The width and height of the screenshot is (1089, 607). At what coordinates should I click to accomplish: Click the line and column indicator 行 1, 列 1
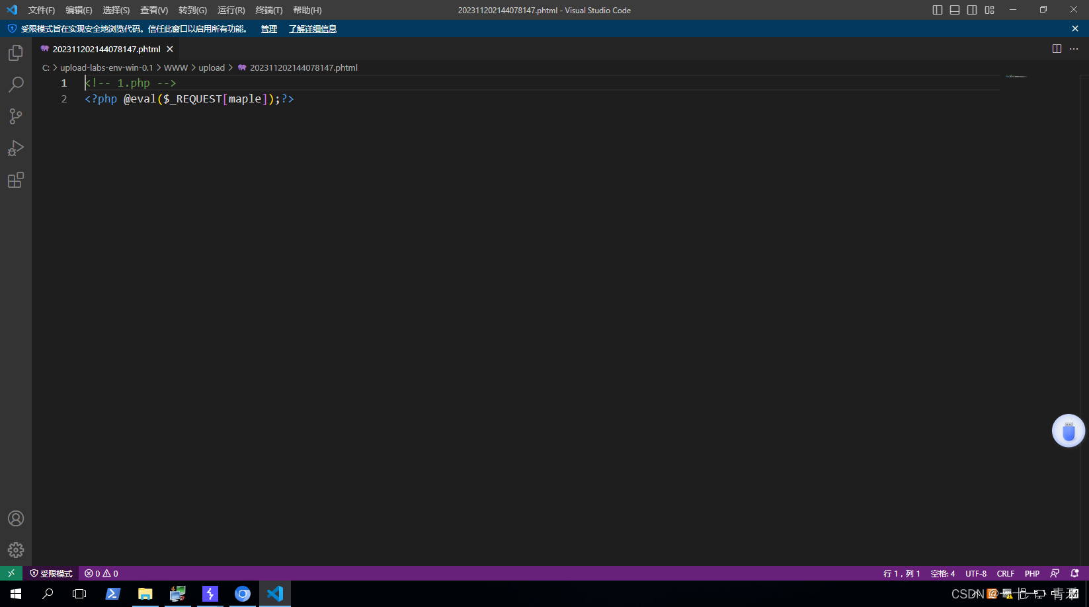(x=902, y=573)
